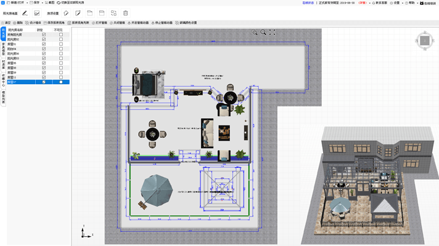Click the fit-to-screen icon above canvas

[273, 32]
